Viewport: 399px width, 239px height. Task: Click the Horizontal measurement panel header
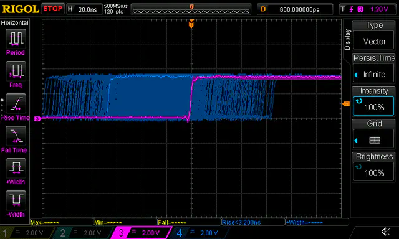point(15,23)
